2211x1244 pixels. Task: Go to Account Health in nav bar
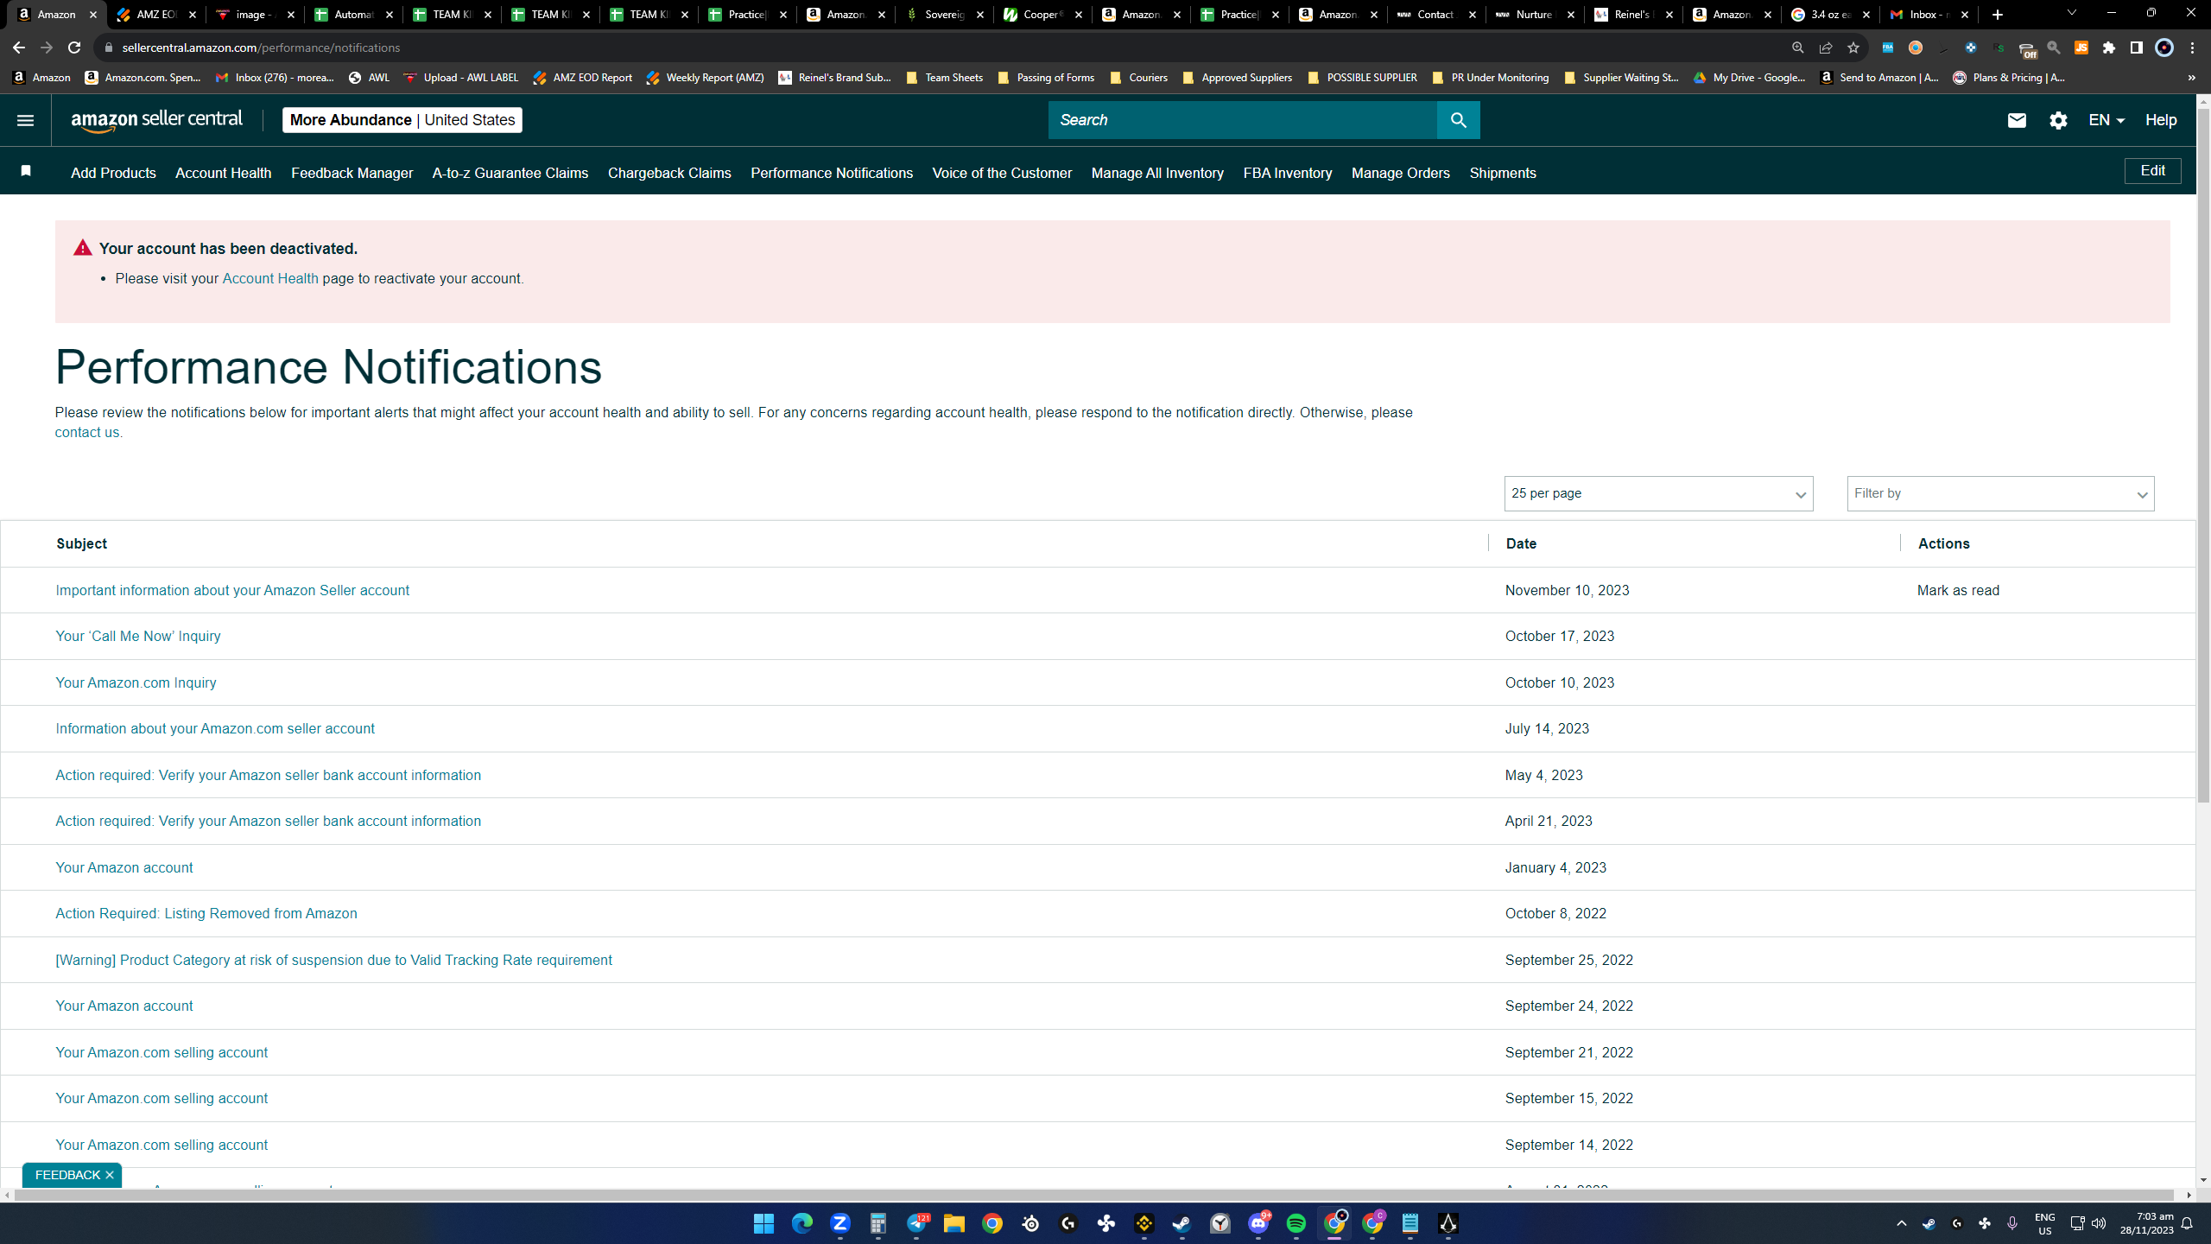(x=223, y=173)
